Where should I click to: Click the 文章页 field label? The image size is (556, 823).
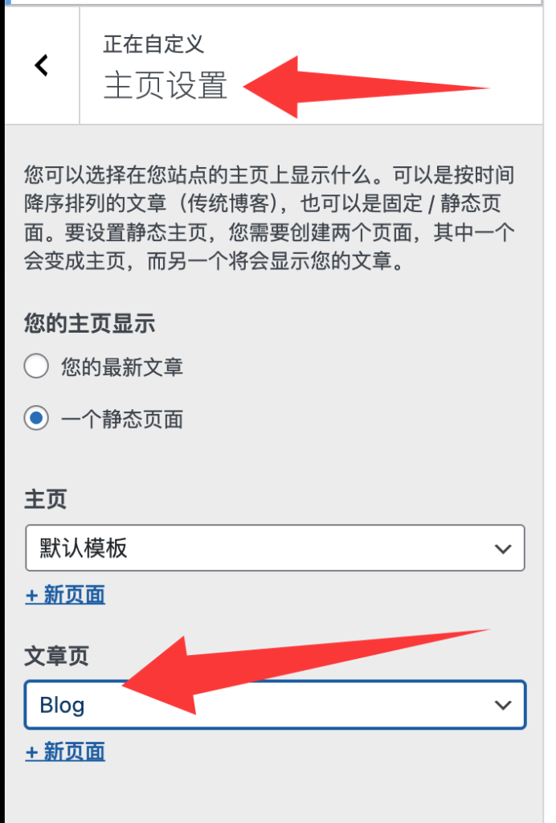57,656
